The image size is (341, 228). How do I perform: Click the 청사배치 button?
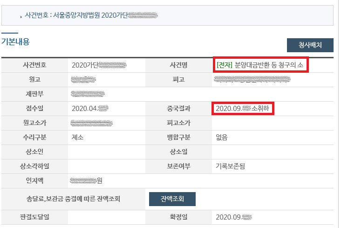pos(310,45)
